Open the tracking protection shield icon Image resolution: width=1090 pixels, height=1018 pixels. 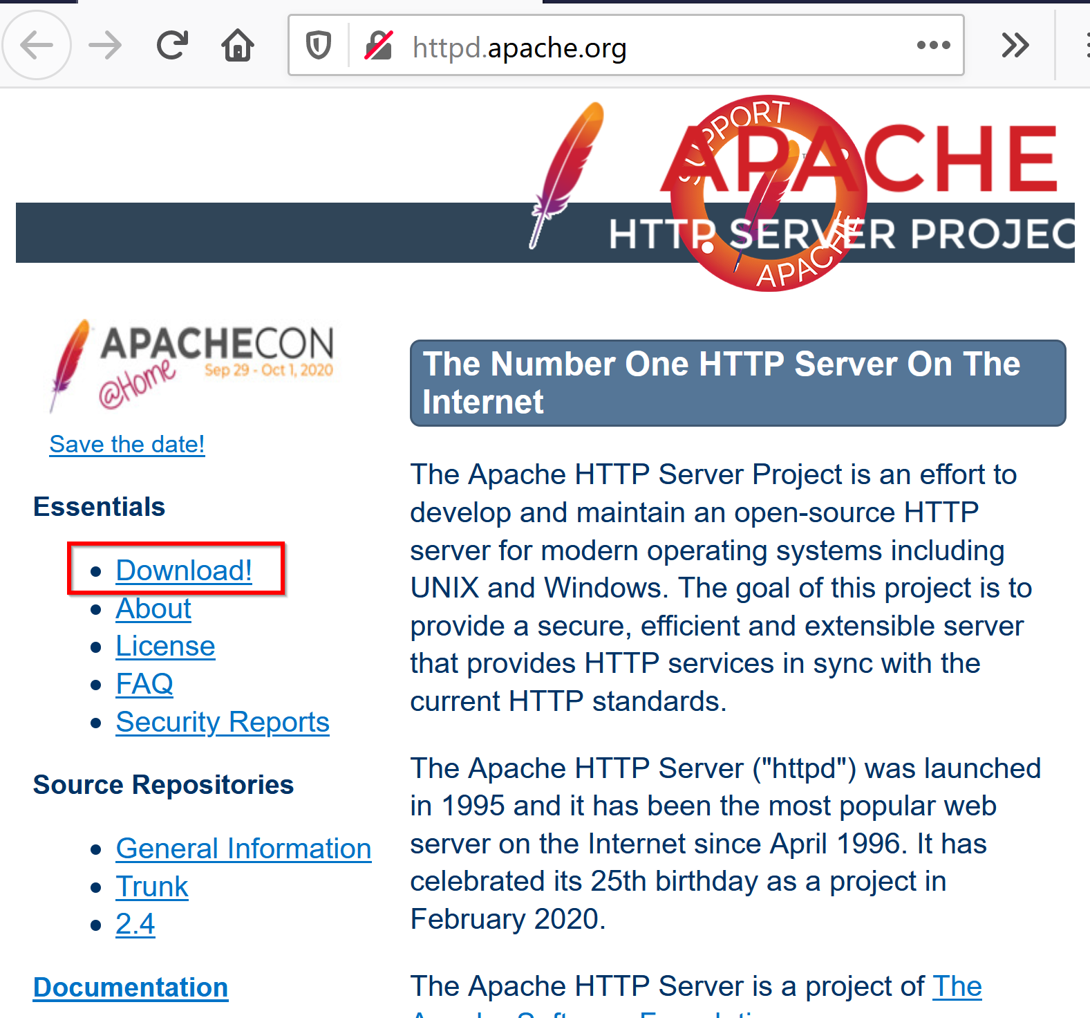(319, 46)
